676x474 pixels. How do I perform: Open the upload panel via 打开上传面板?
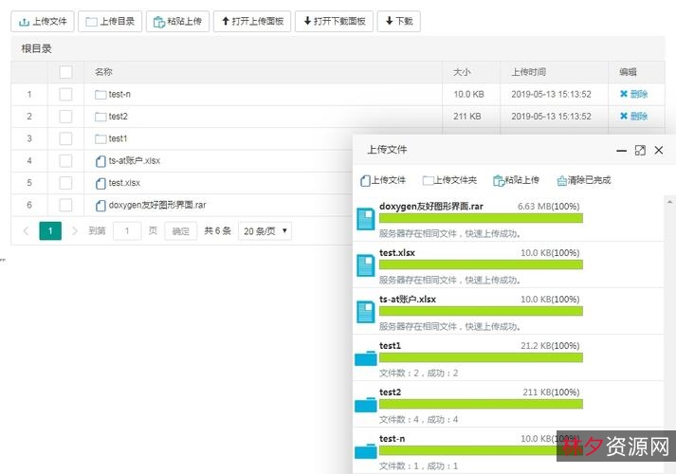pos(252,21)
